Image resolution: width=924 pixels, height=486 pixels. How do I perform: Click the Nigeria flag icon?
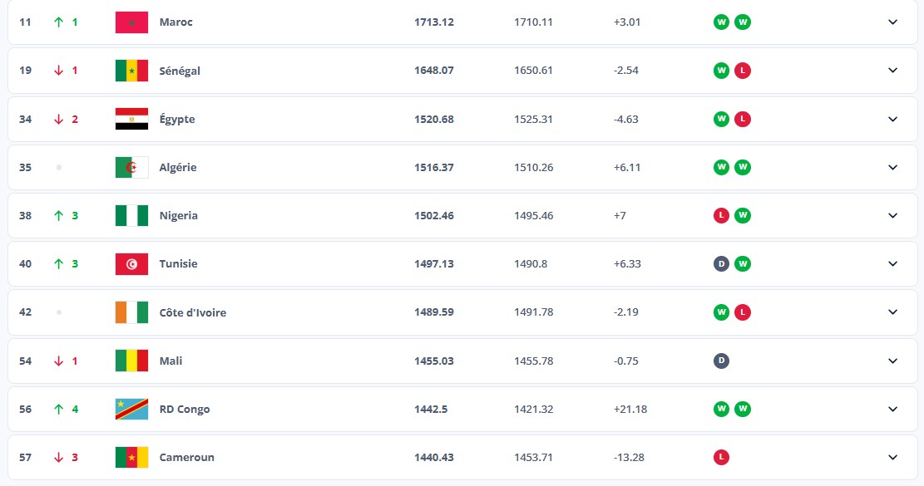click(x=131, y=215)
